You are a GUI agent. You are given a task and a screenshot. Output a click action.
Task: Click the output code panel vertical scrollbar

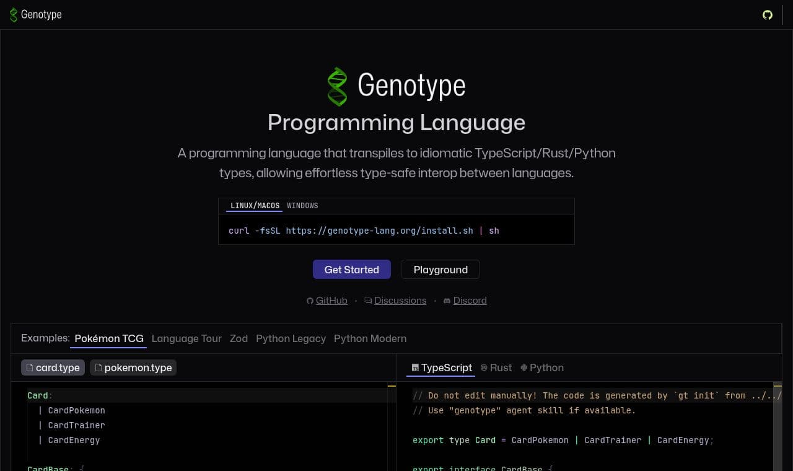(778, 428)
